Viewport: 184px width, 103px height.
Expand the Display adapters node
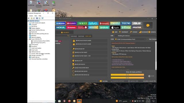pos(28,28)
